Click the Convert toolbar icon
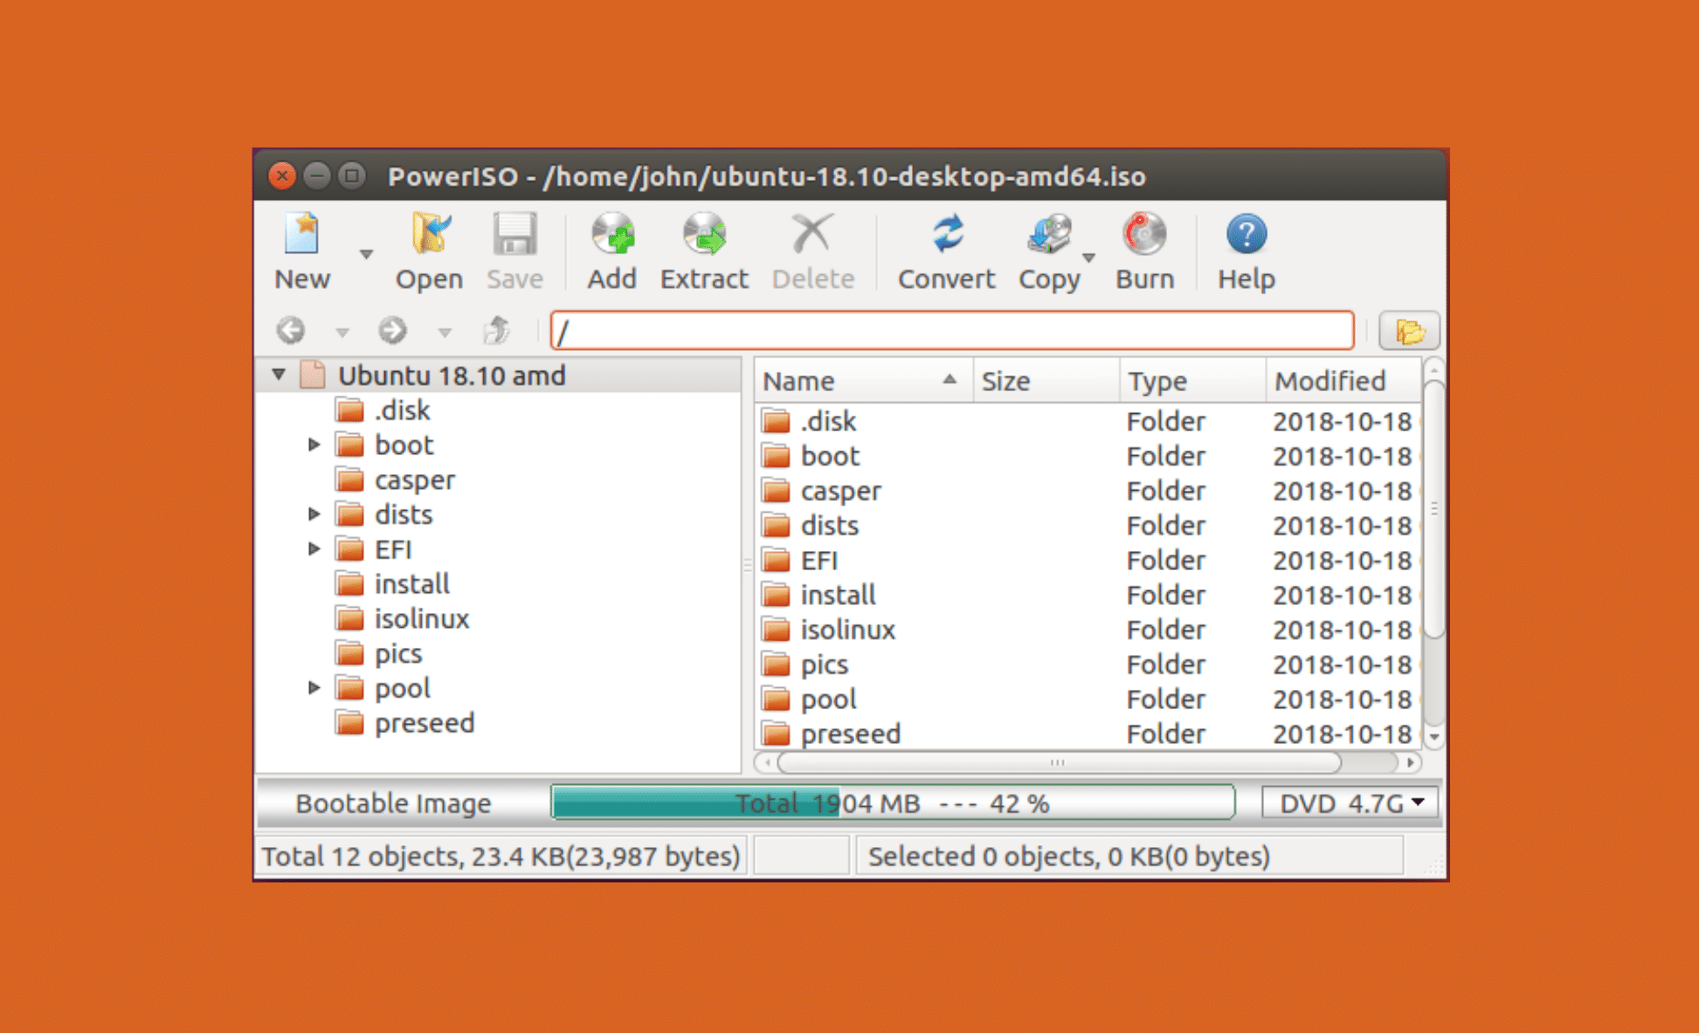This screenshot has width=1699, height=1033. 947,235
